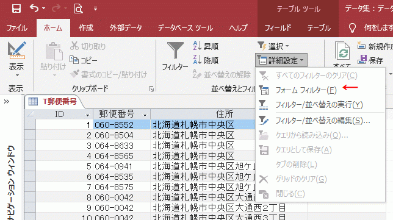Open the データベース ツール tab

click(186, 28)
